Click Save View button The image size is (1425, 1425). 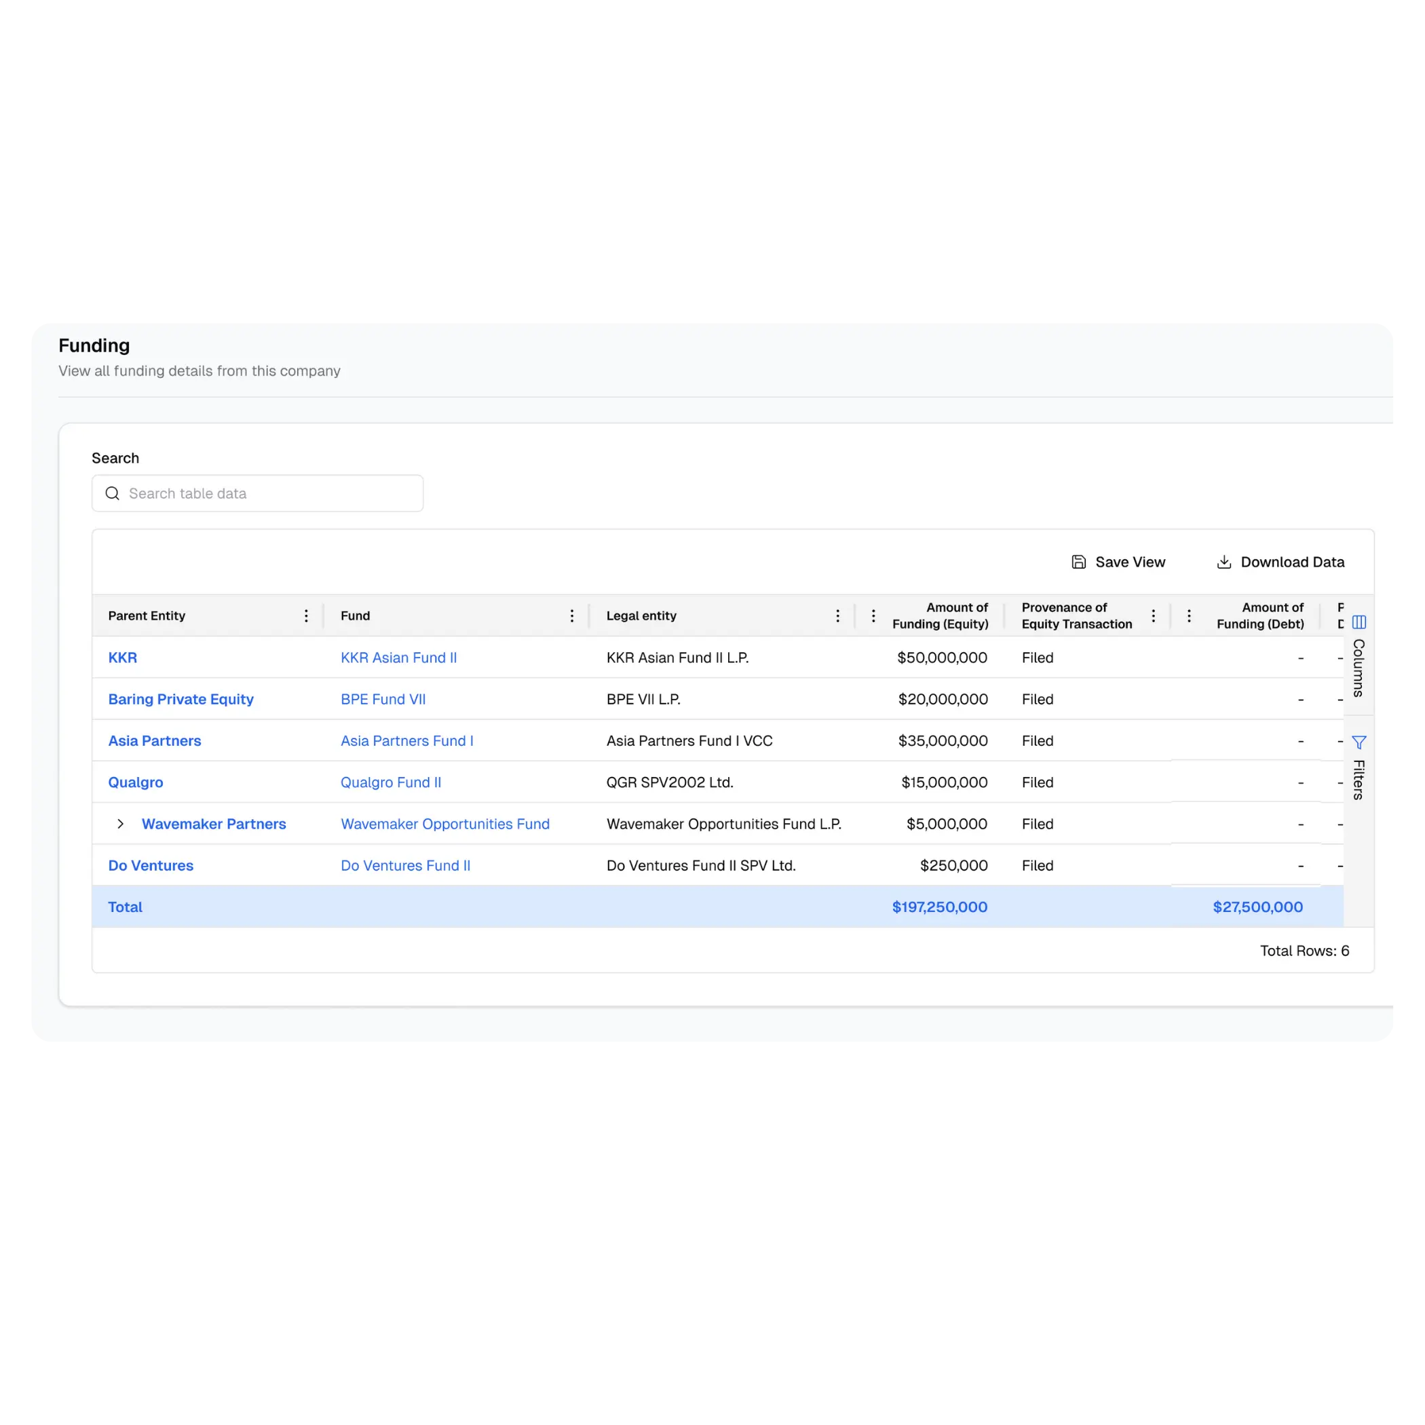pos(1118,562)
